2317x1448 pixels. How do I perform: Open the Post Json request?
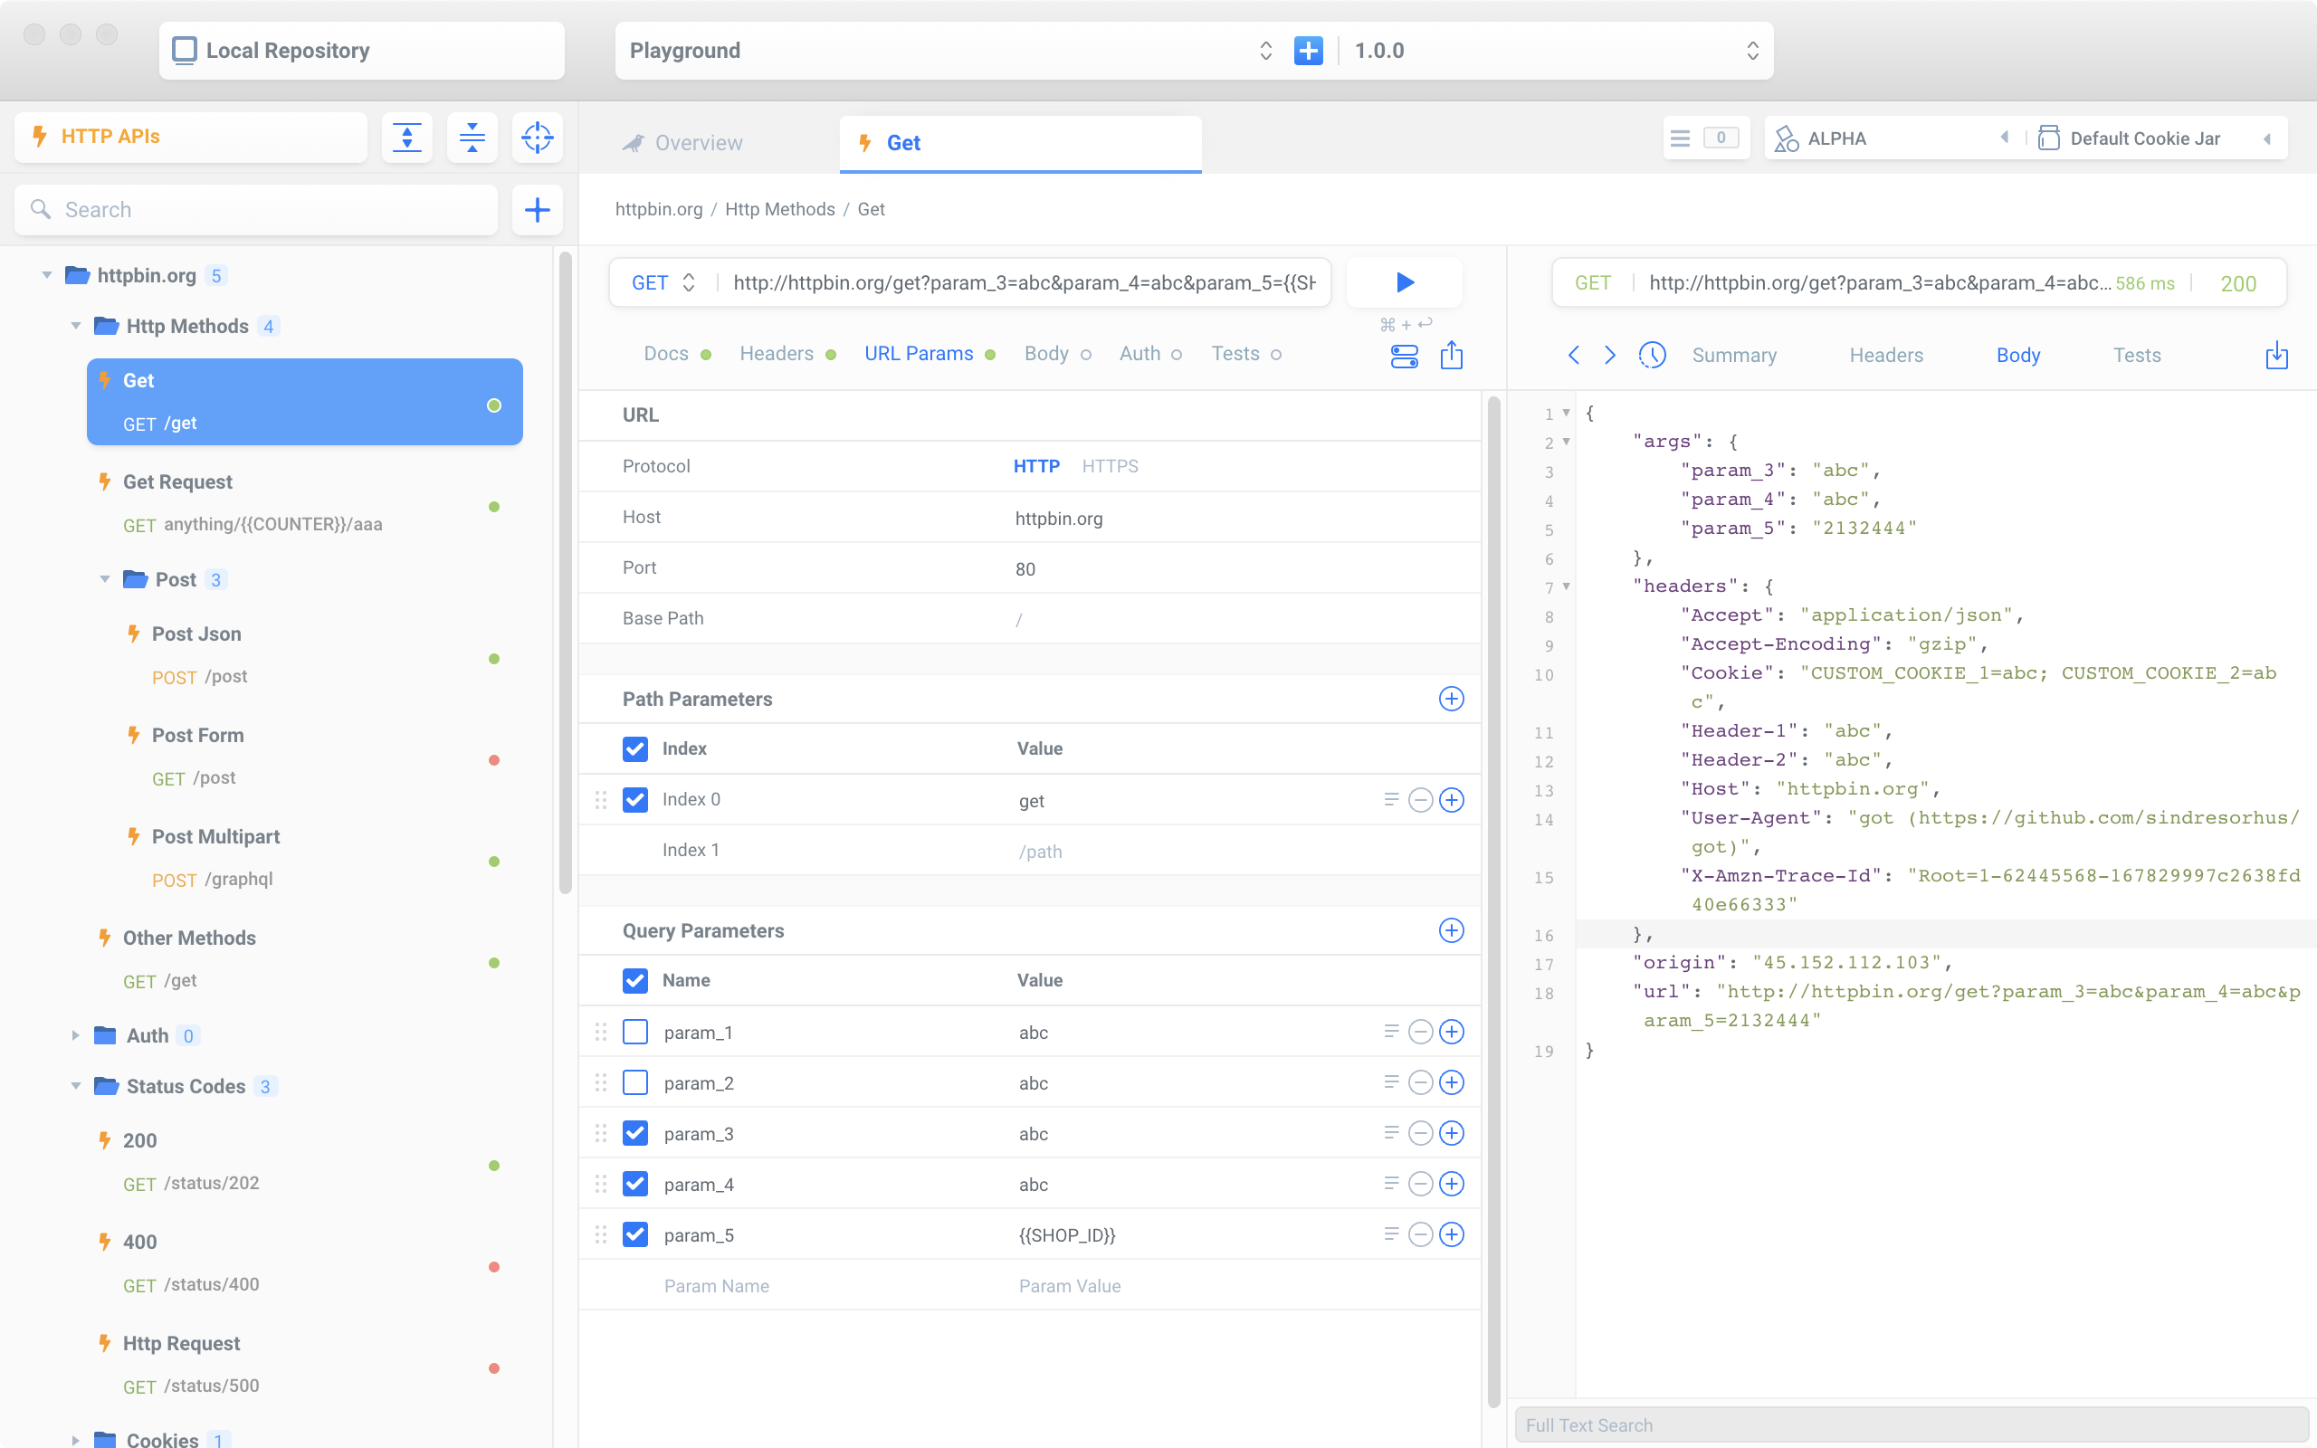click(x=196, y=634)
